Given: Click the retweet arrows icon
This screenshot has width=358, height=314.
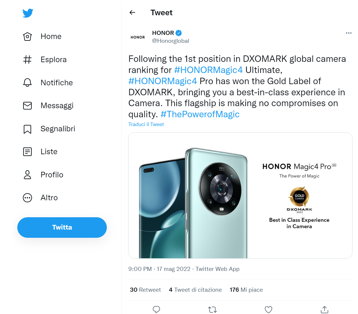Looking at the screenshot, I should pyautogui.click(x=212, y=309).
